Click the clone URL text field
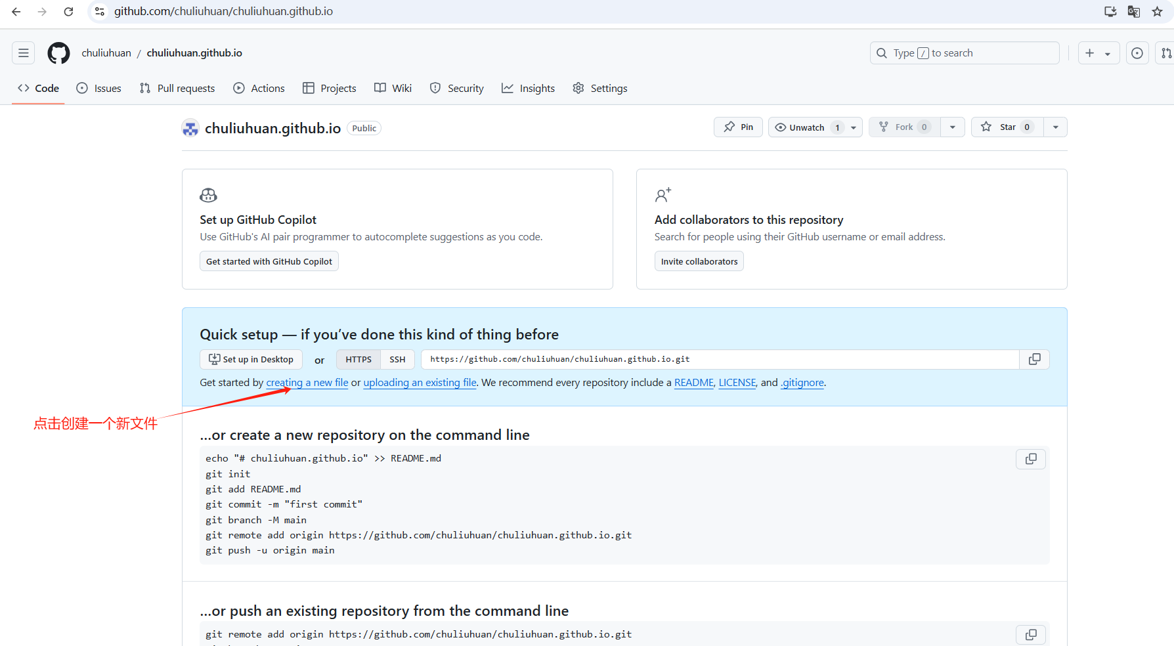Image resolution: width=1174 pixels, height=646 pixels. click(720, 359)
